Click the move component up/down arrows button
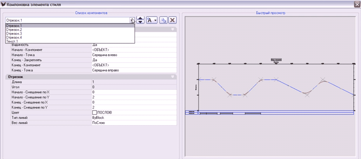This screenshot has width=361, height=159. [140, 20]
